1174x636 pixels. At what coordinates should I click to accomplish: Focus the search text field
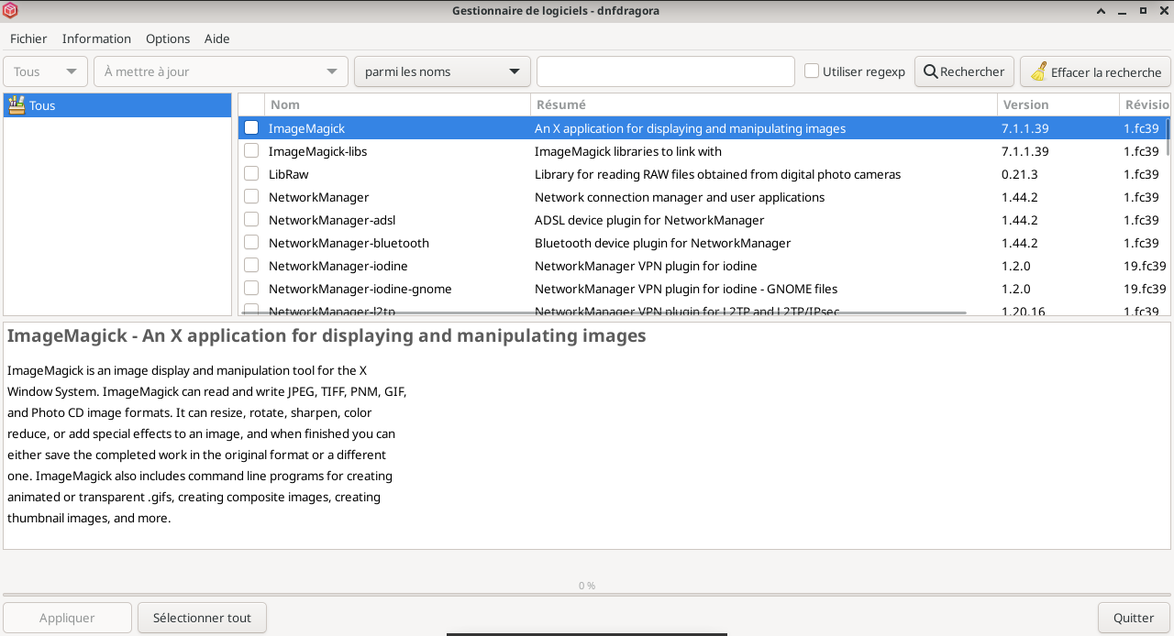pyautogui.click(x=666, y=71)
